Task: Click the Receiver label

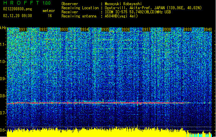Action: 70,12
